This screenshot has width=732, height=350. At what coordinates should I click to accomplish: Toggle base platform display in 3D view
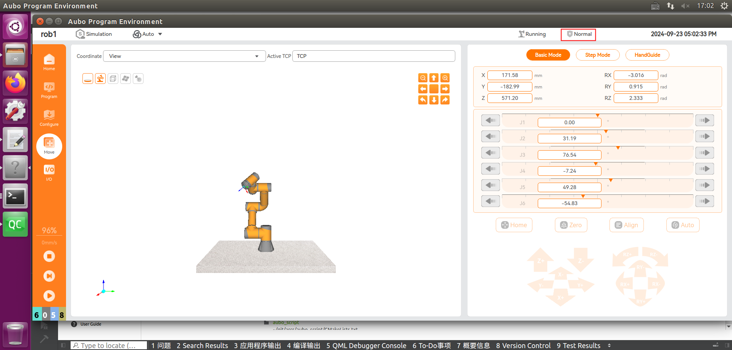(88, 79)
